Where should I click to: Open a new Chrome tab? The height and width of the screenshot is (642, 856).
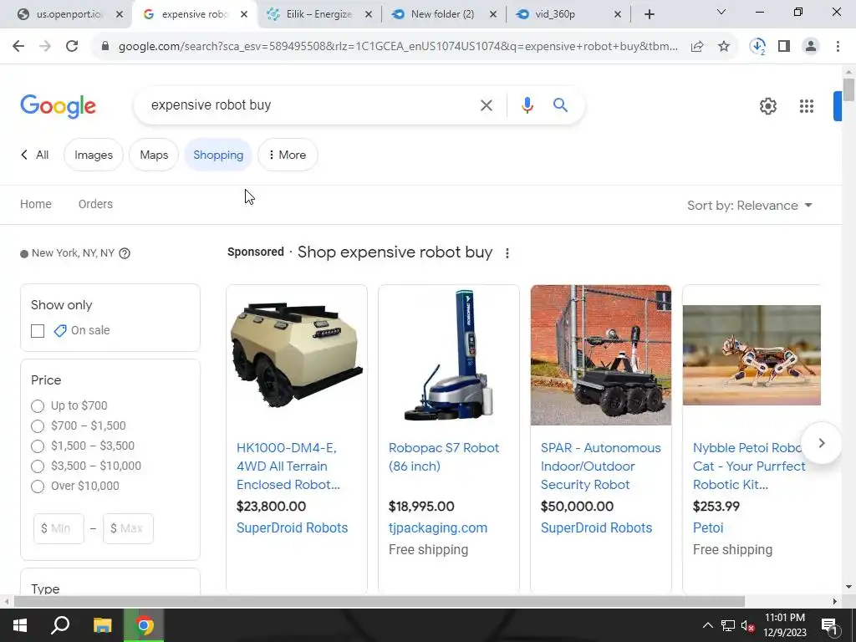(x=649, y=14)
